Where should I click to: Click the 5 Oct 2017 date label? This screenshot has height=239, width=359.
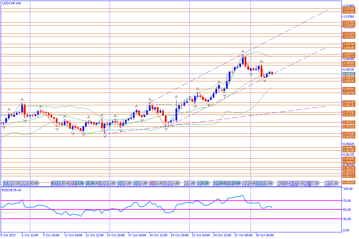click(x=8, y=235)
